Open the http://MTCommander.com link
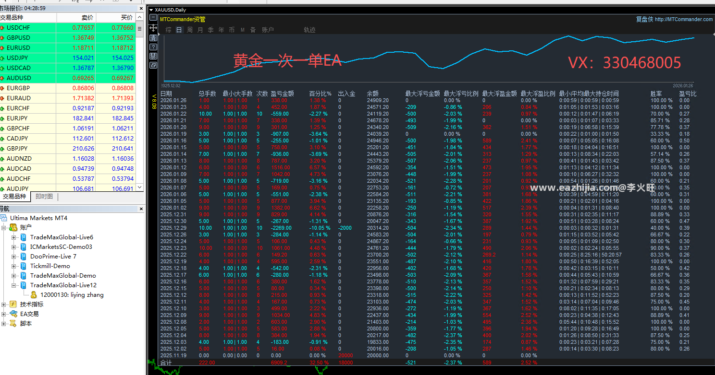715x375 pixels. pos(684,19)
